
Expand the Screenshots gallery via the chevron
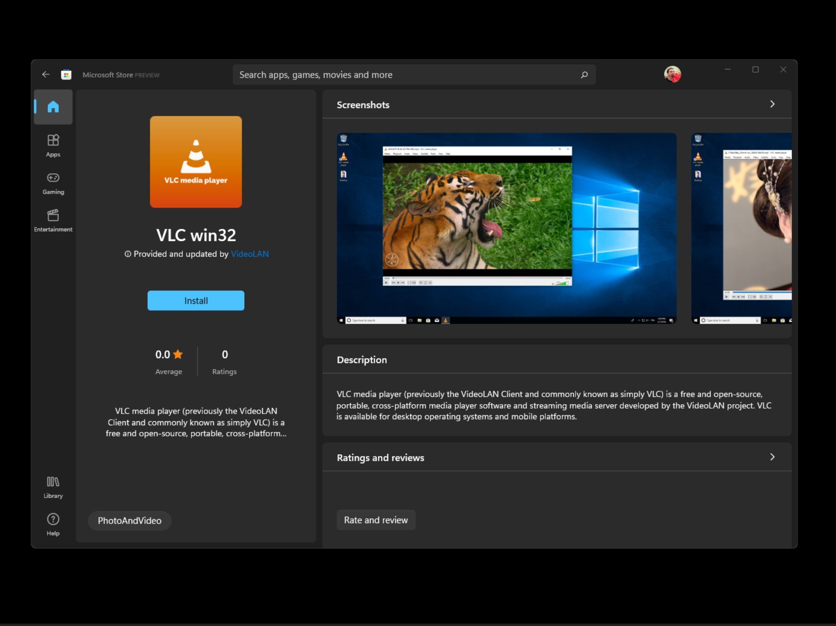click(x=772, y=104)
